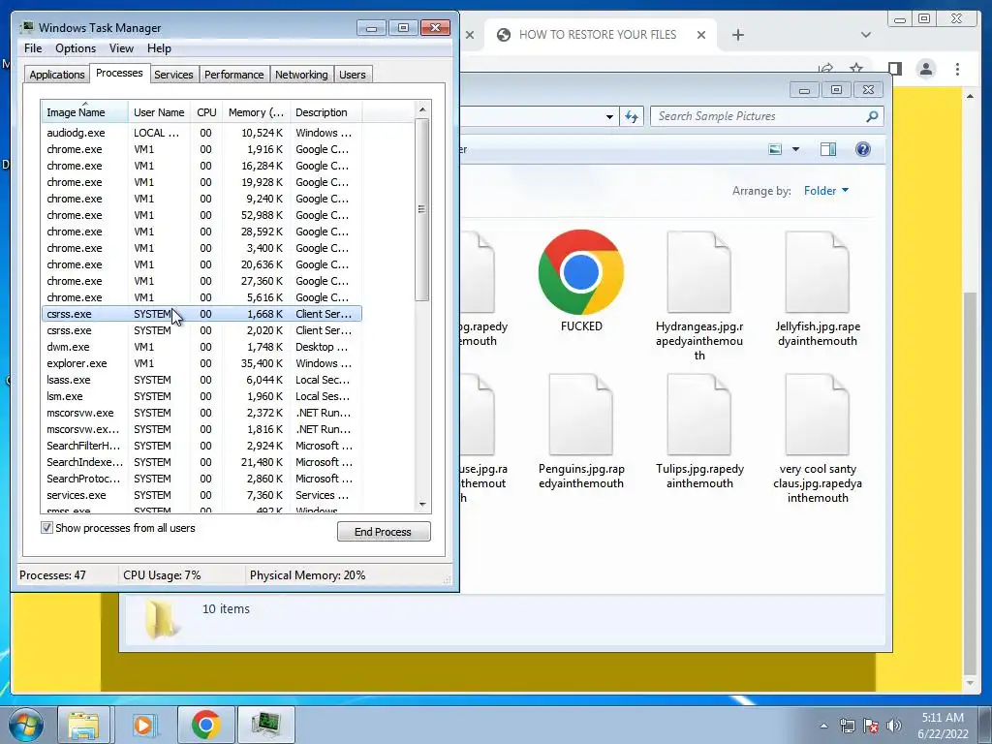This screenshot has height=744, width=992.
Task: Click the change view icon in Explorer
Action: 775,149
